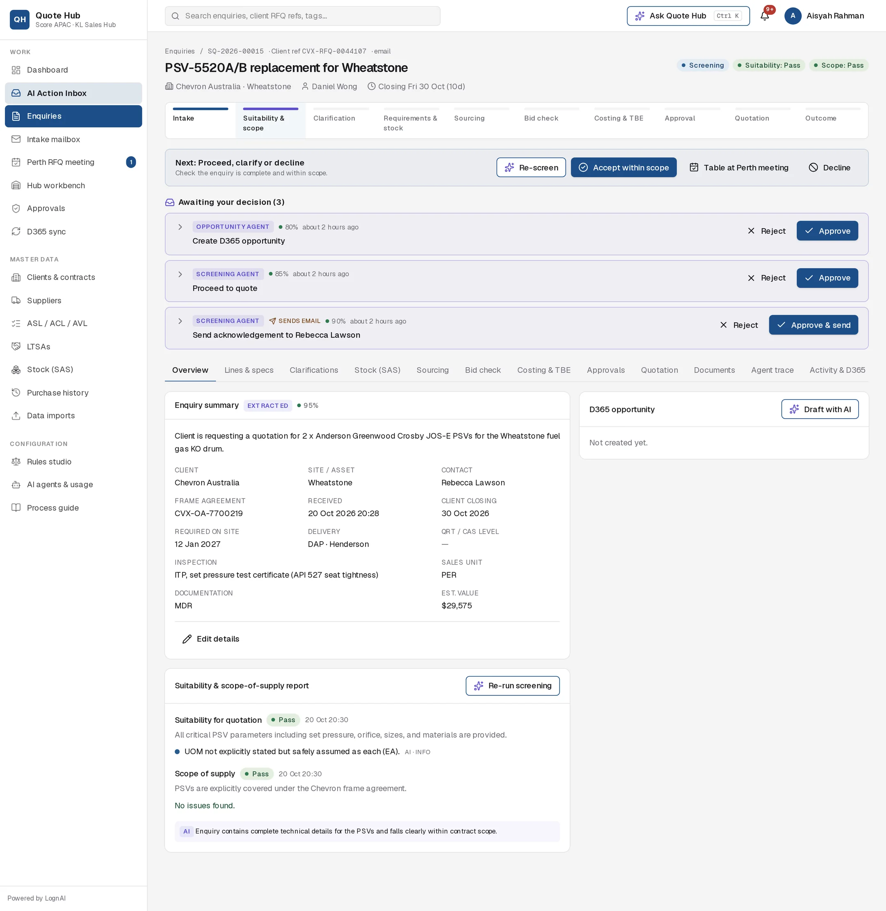This screenshot has width=886, height=911.
Task: Open Stock (SAS) in the sidebar
Action: click(x=73, y=369)
